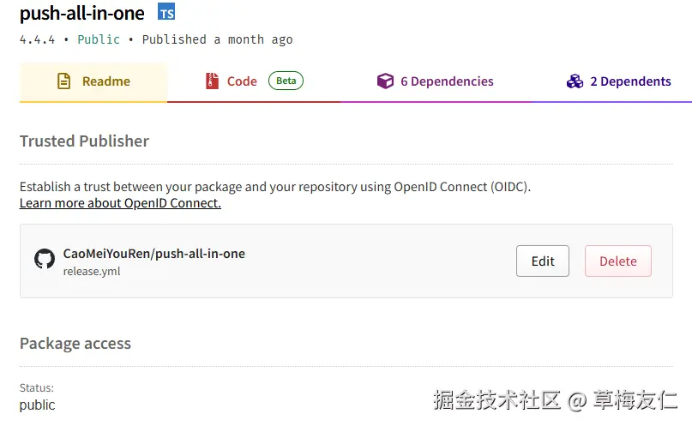Open the 6 Dependencies tab

click(447, 81)
